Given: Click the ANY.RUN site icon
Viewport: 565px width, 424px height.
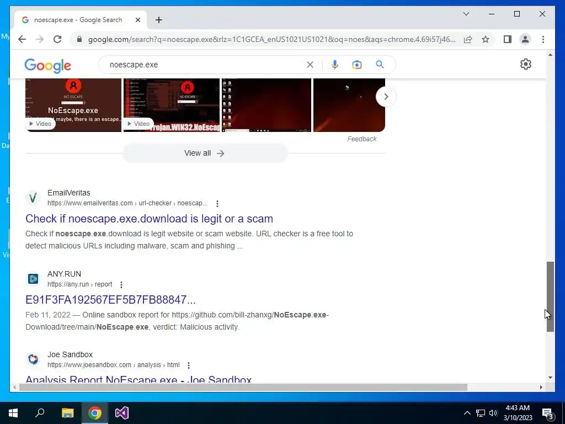Looking at the screenshot, I should click(x=33, y=279).
